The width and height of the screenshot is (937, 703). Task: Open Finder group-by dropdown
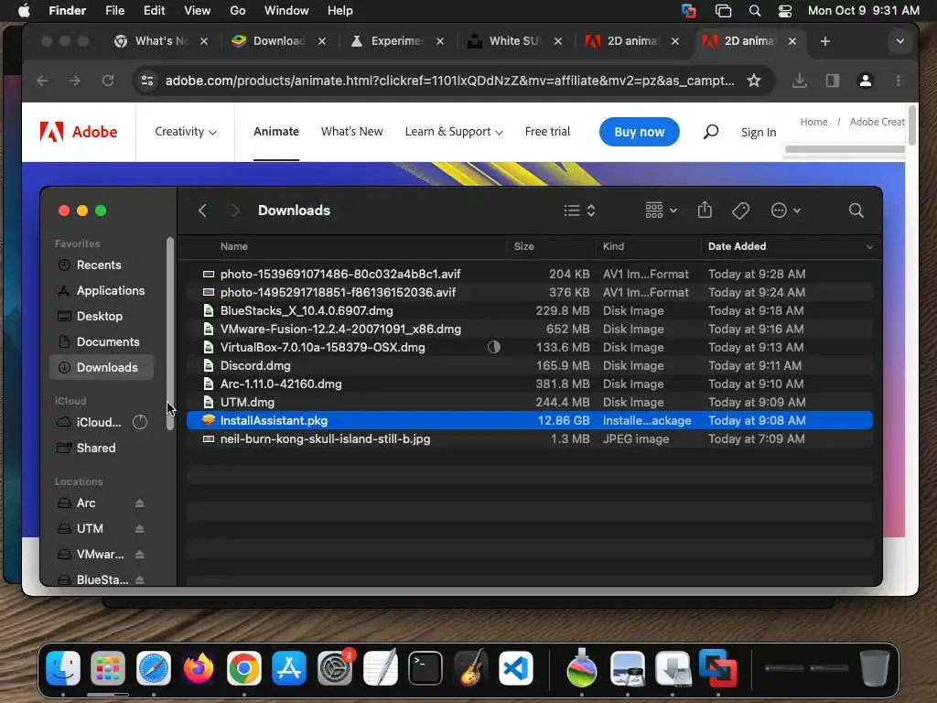(x=661, y=211)
